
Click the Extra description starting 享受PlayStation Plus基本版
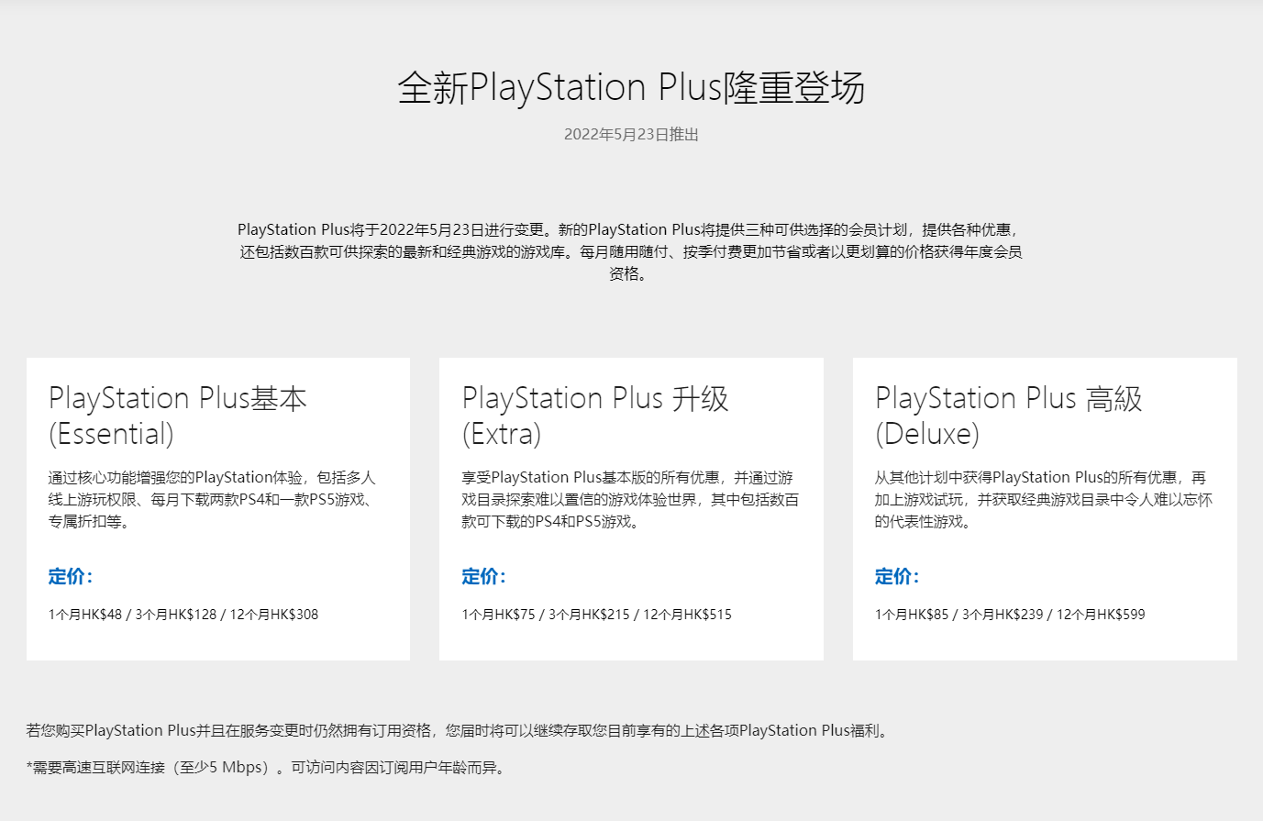click(630, 499)
